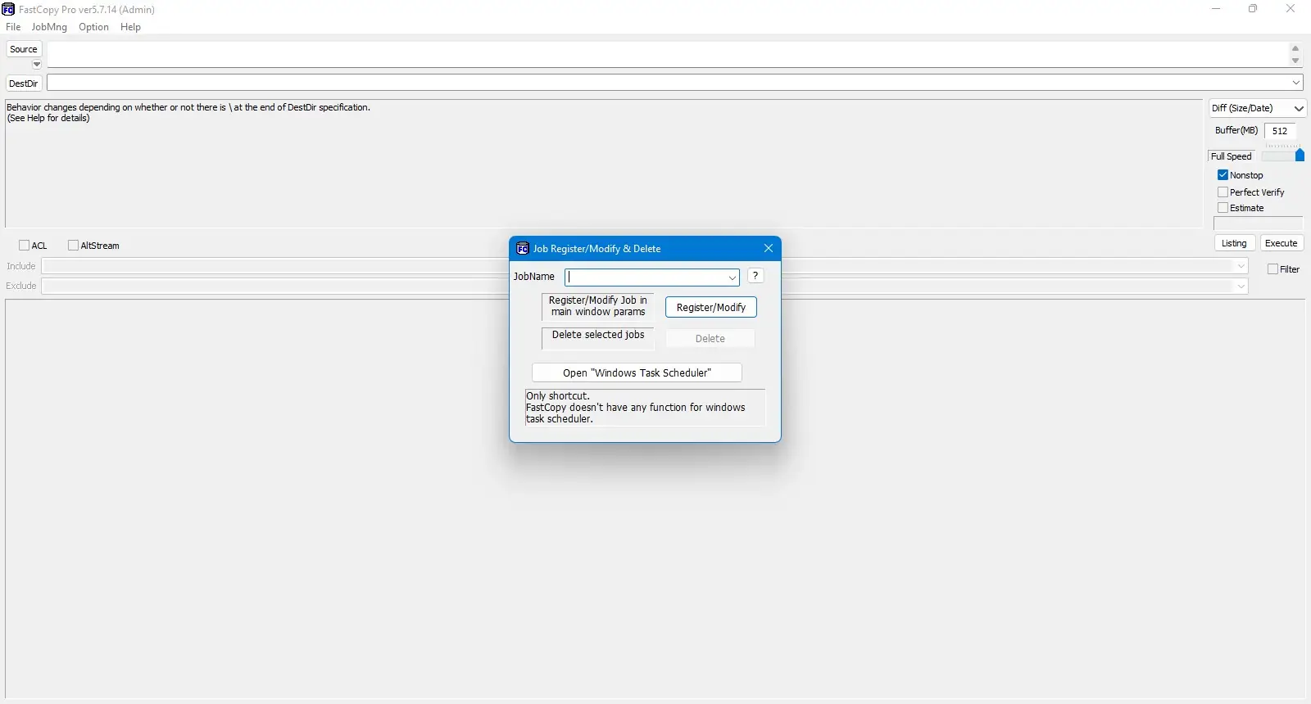Open the File menu

pos(13,27)
